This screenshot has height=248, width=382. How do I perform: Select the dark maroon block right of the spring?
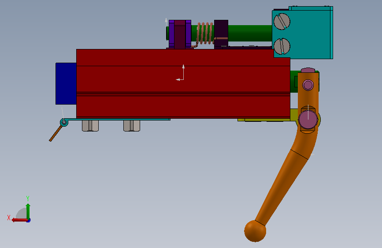pyautogui.click(x=221, y=33)
